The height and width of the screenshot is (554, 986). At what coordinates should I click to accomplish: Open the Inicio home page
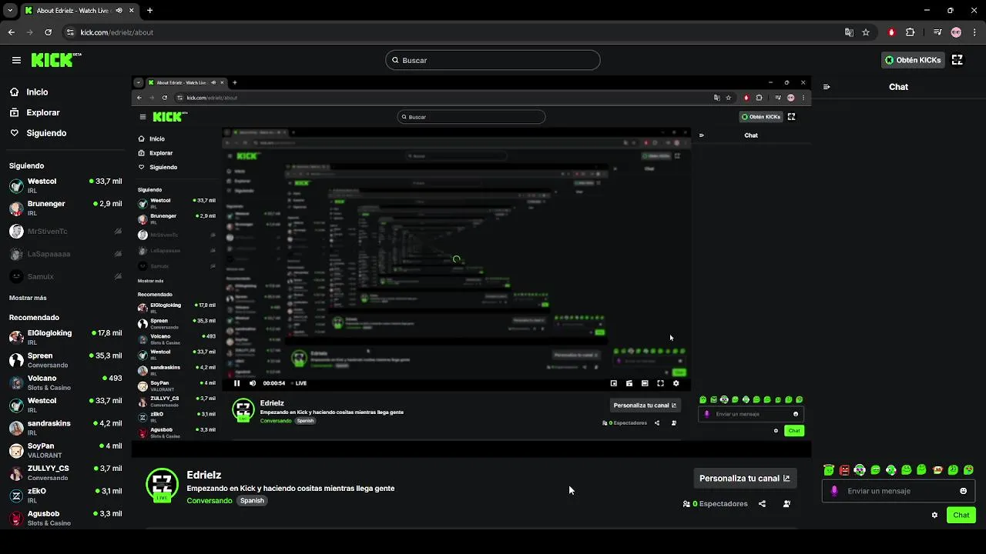[29, 92]
